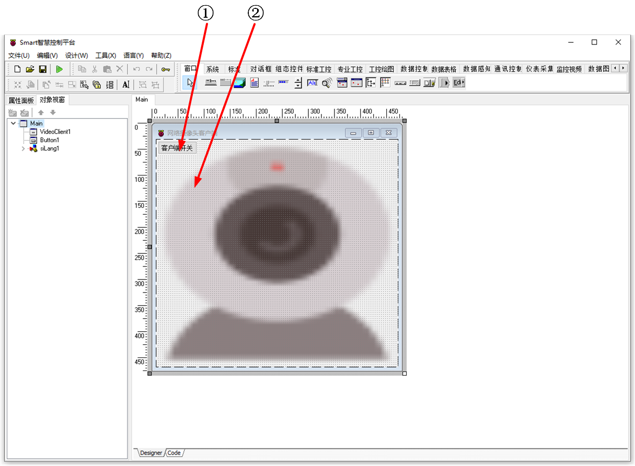635x466 pixels.
Task: Select the up-down spinner component icon
Action: click(x=298, y=83)
